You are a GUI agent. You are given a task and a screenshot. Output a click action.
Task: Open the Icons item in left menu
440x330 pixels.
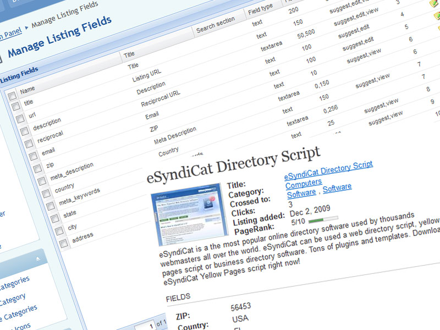pyautogui.click(x=22, y=327)
